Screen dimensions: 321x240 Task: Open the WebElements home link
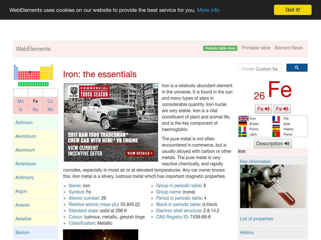33,49
